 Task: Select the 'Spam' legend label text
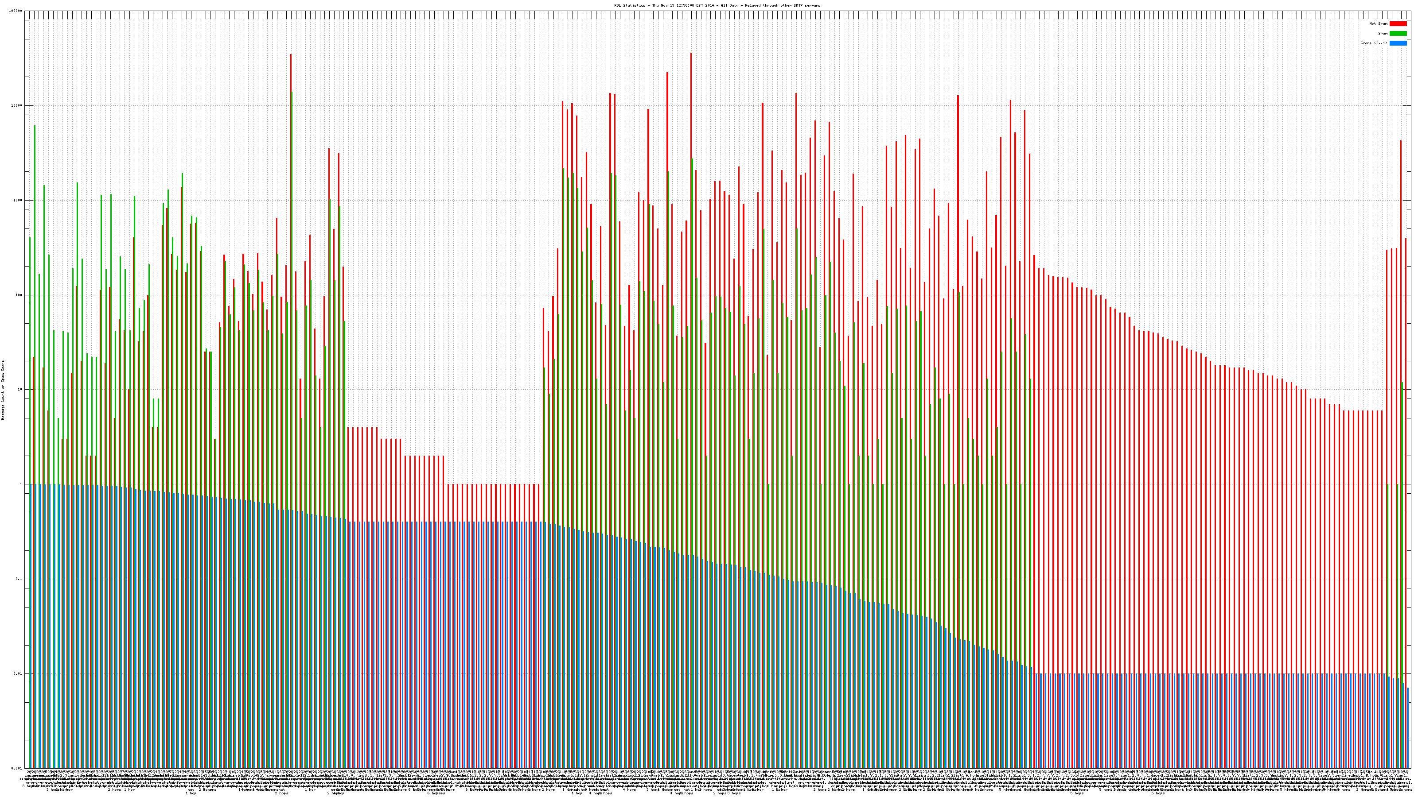point(1383,34)
